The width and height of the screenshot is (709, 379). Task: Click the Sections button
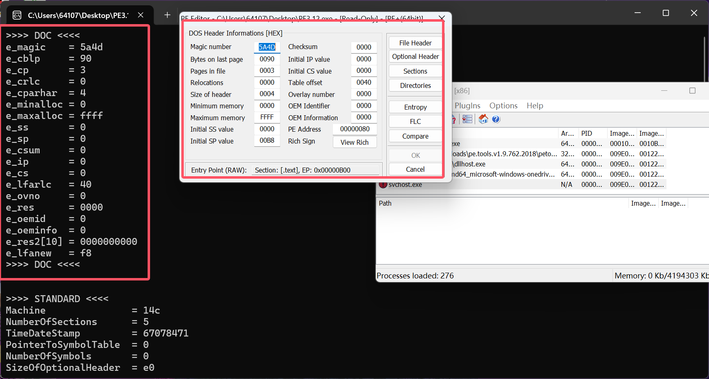point(415,71)
